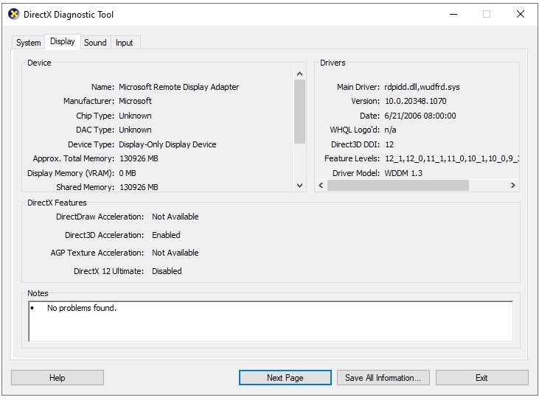Click Direct3D Acceleration 'Enabled' value
539x400 pixels.
point(166,235)
